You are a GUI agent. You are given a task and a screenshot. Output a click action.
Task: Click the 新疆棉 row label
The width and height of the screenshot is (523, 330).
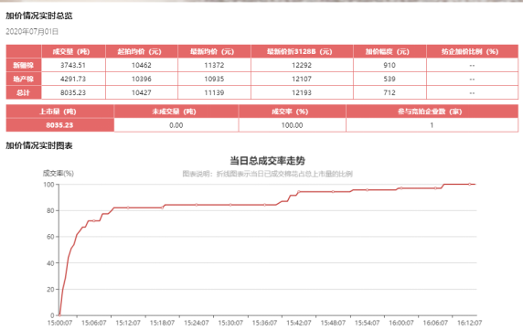pyautogui.click(x=24, y=65)
